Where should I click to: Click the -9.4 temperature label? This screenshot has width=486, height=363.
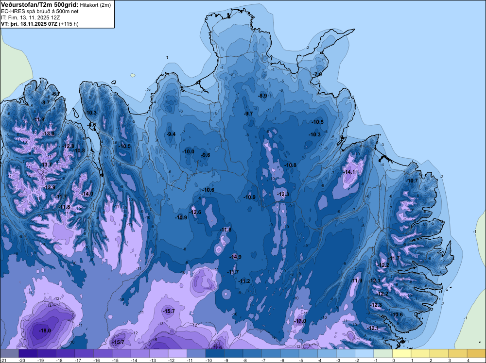(x=171, y=134)
